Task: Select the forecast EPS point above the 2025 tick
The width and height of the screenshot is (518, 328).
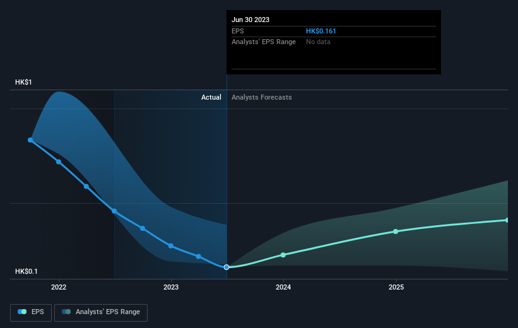Action: coord(396,231)
